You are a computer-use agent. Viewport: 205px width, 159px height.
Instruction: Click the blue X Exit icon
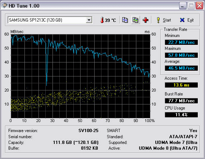pyautogui.click(x=182, y=20)
